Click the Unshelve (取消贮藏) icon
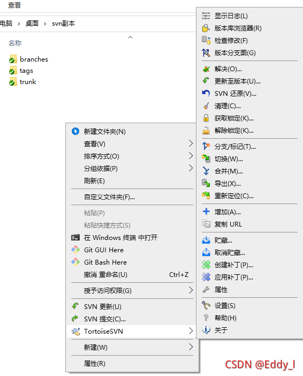This screenshot has width=303, height=376. 206,252
